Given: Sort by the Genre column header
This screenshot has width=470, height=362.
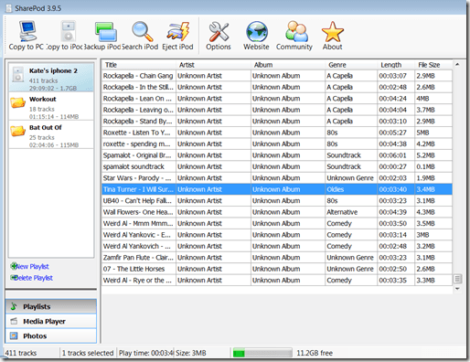Looking at the screenshot, I should click(x=351, y=65).
